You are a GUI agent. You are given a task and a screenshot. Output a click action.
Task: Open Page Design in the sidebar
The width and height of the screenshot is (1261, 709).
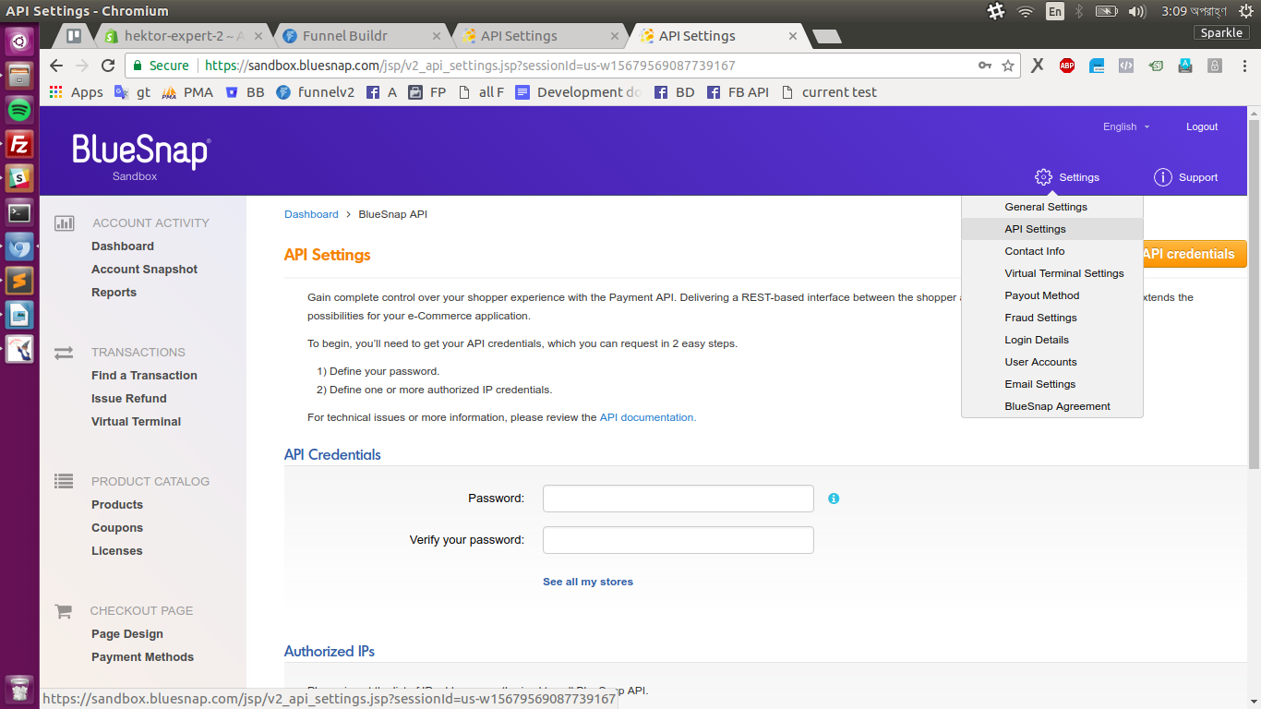click(x=127, y=634)
